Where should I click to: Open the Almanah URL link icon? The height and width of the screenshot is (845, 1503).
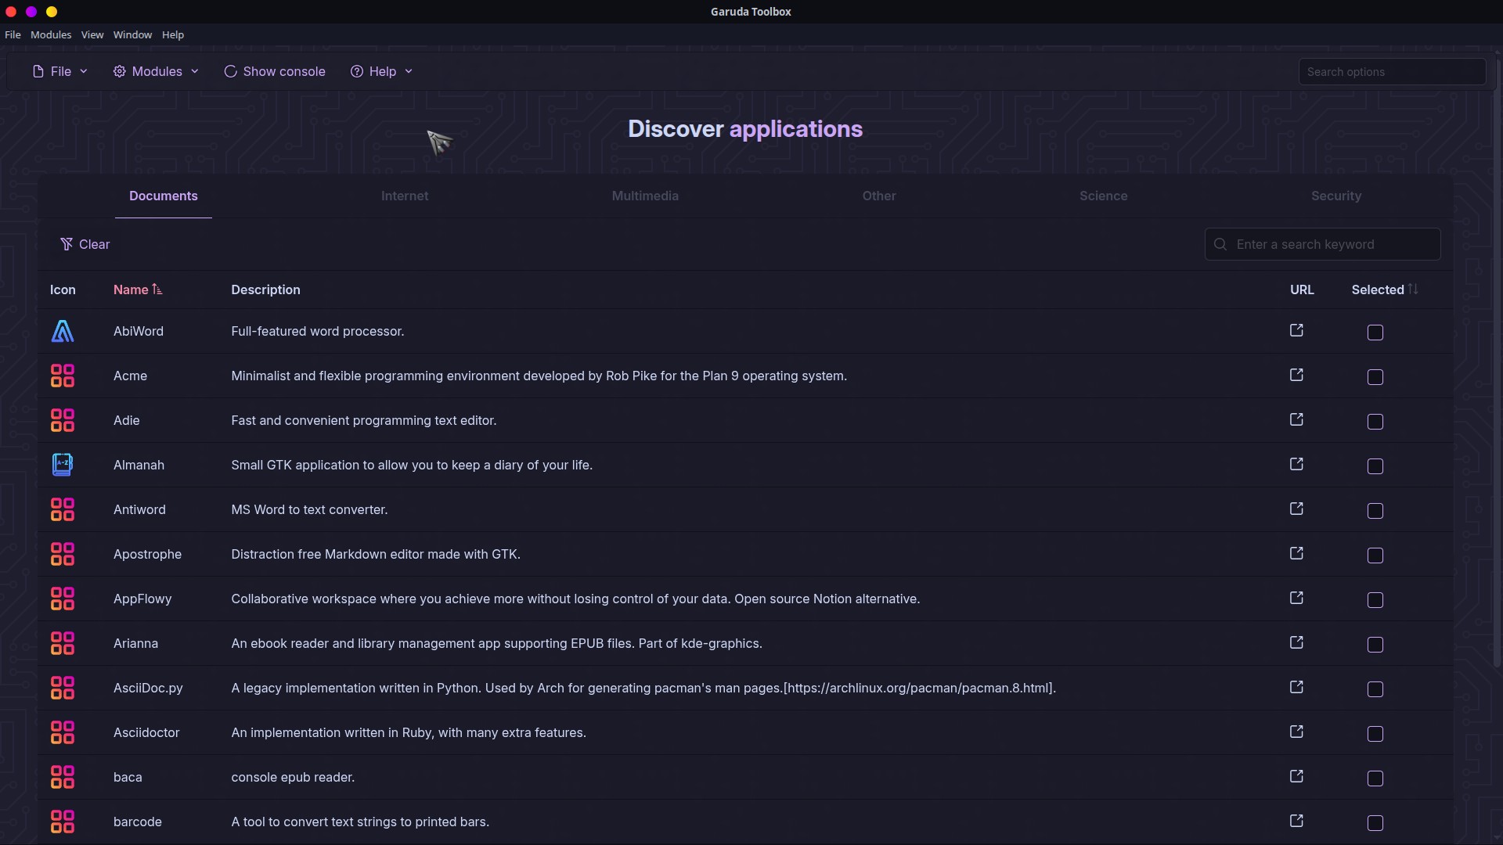[1296, 464]
